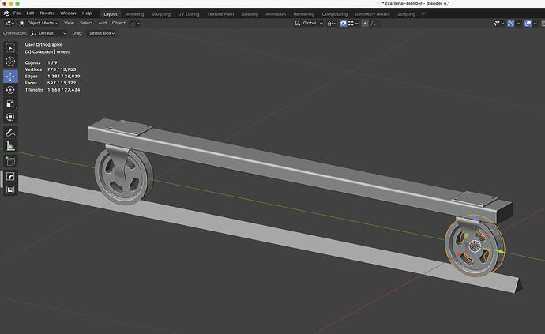This screenshot has width=545, height=334.
Task: Click the proportional editing falloff curve icon
Action: (374, 23)
